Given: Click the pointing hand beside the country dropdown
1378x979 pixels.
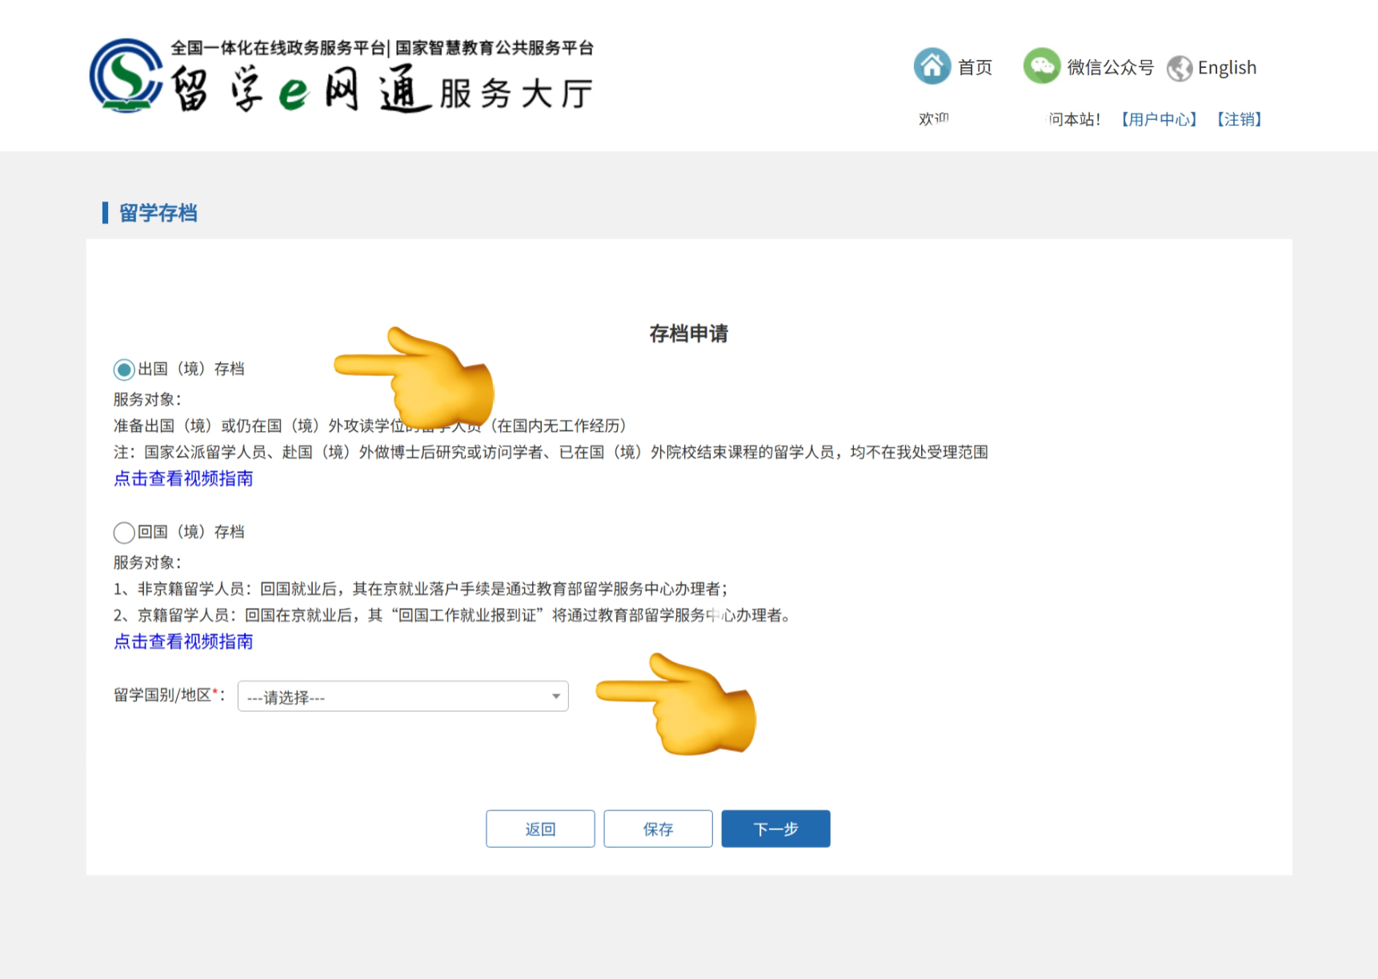Looking at the screenshot, I should click(x=679, y=704).
